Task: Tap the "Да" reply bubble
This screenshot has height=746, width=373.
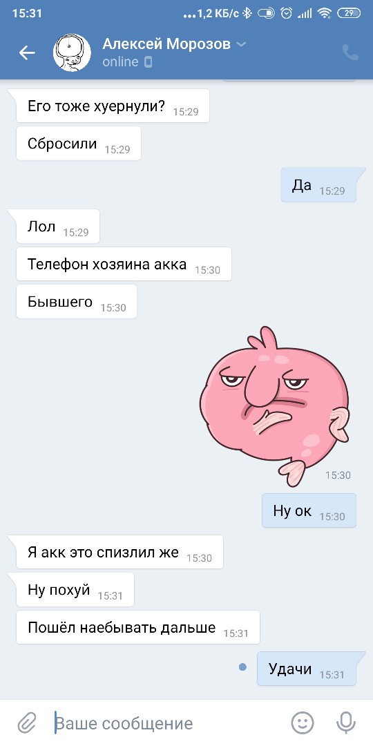Action: point(318,185)
